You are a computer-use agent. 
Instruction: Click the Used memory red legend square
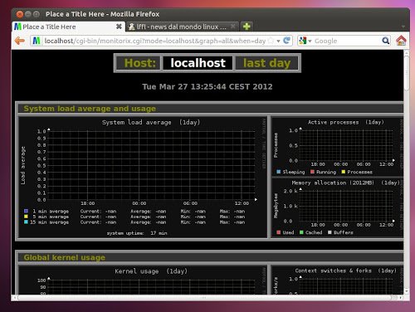(x=279, y=232)
